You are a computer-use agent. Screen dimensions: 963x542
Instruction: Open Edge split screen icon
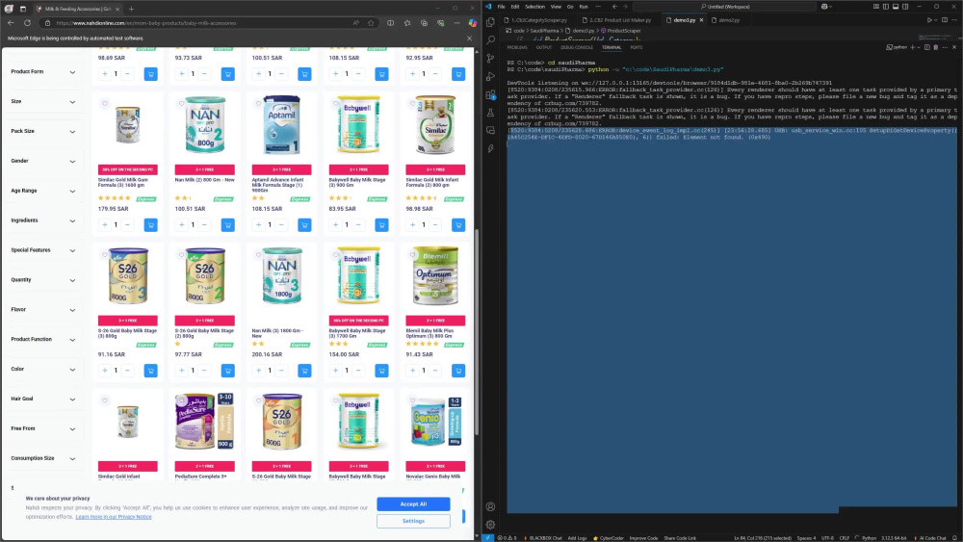tap(391, 23)
